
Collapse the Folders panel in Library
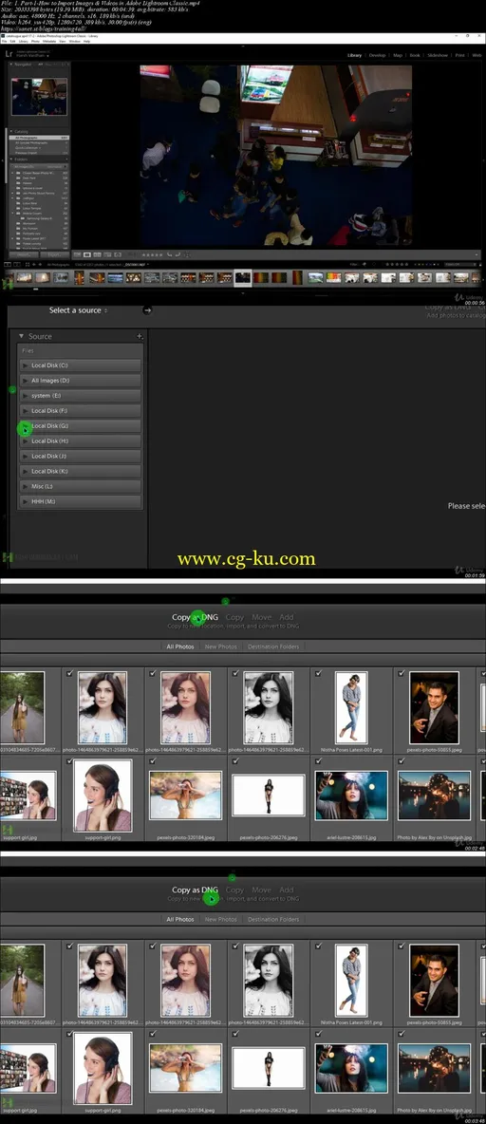[10, 160]
